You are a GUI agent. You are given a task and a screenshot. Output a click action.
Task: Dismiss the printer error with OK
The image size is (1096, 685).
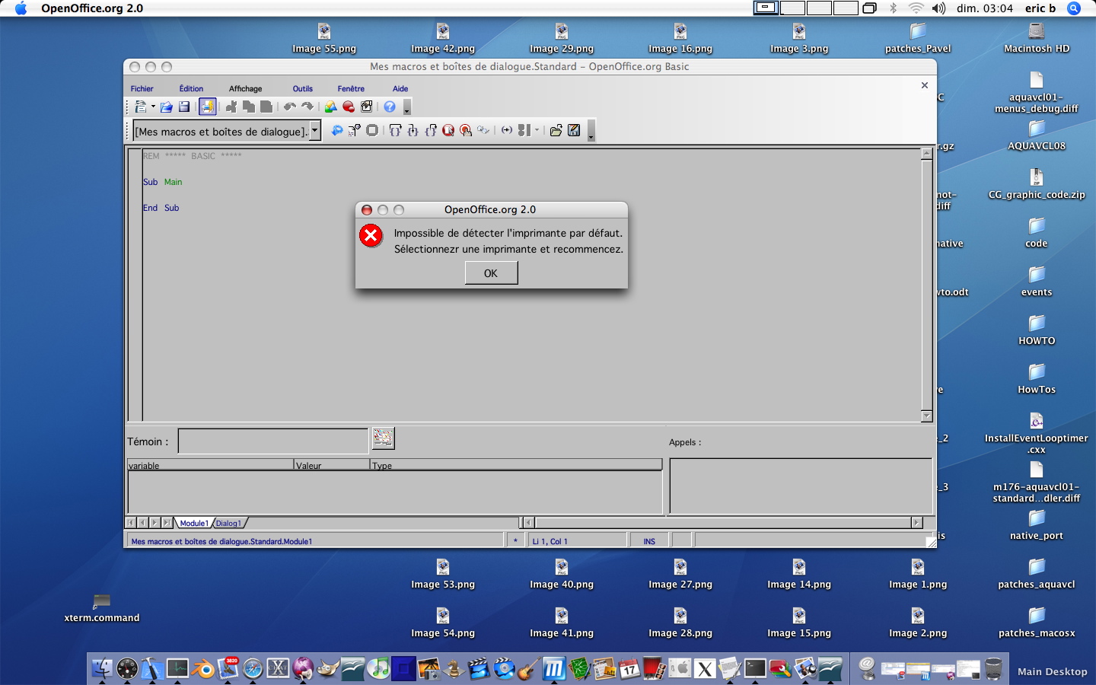[491, 273]
